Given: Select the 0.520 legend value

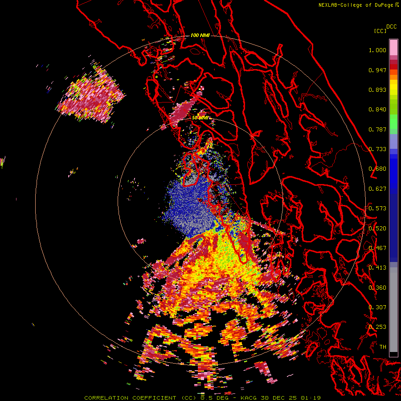Looking at the screenshot, I should pos(377,229).
